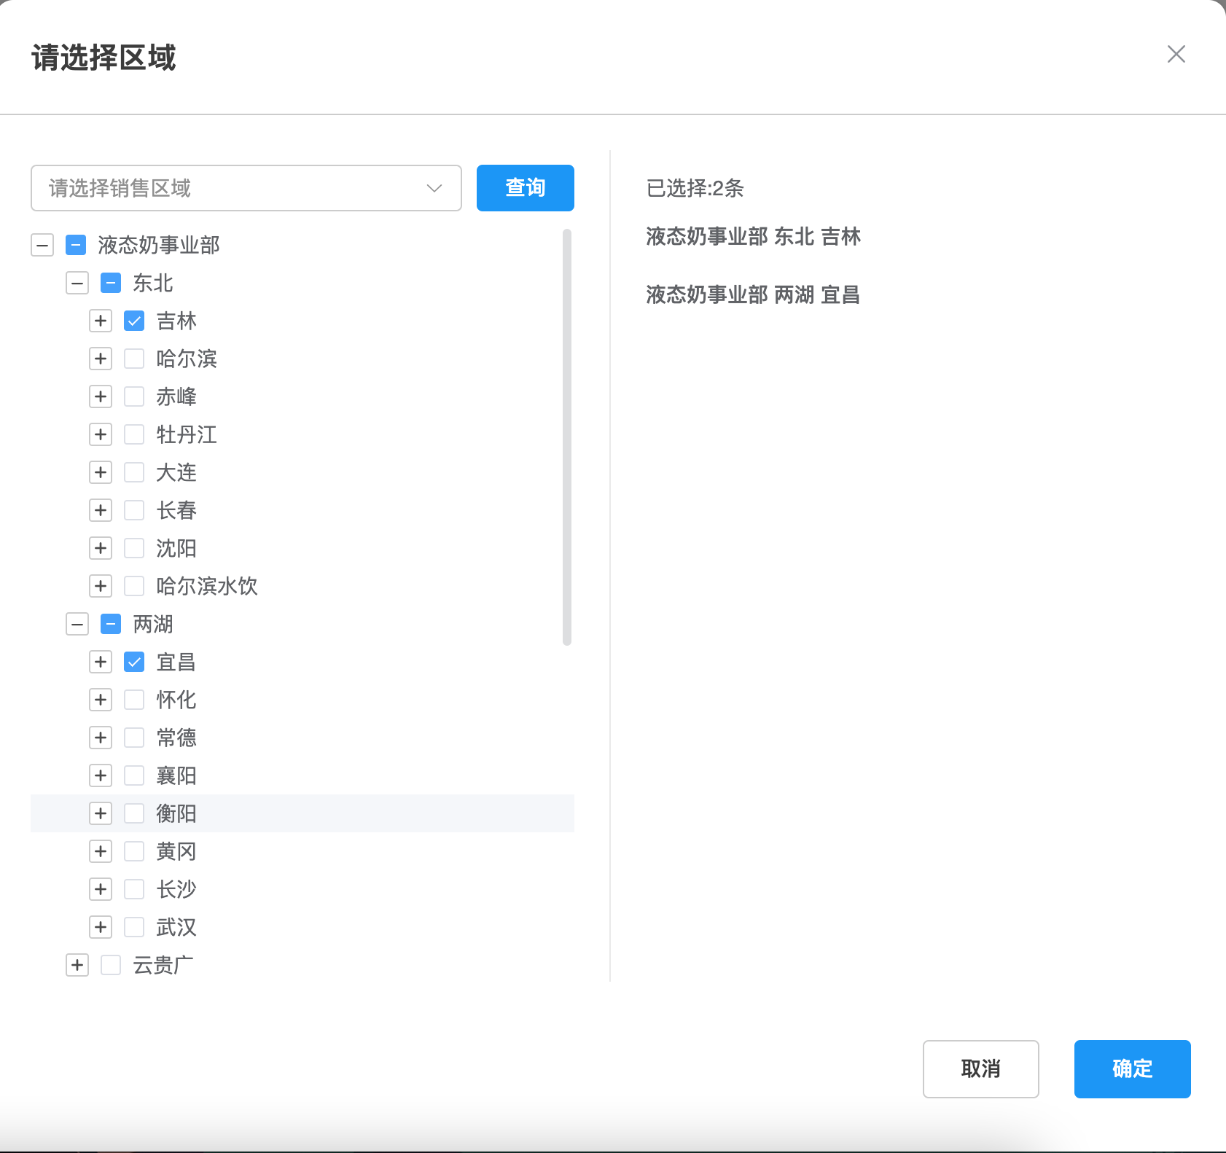Collapse the 两湖 region node
The image size is (1226, 1153).
coord(77,624)
